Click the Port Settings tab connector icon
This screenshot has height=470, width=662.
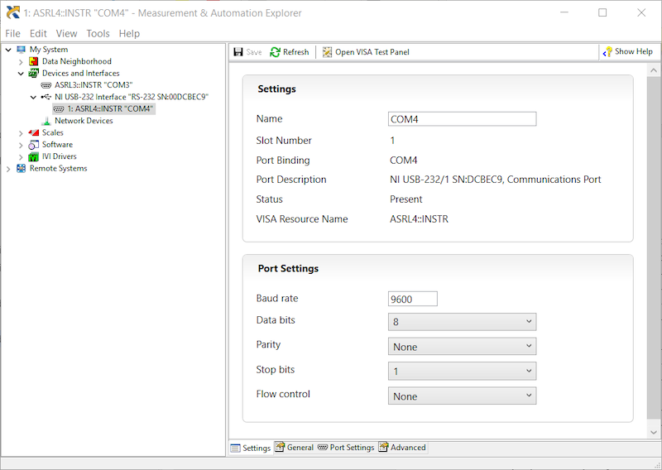coord(323,447)
